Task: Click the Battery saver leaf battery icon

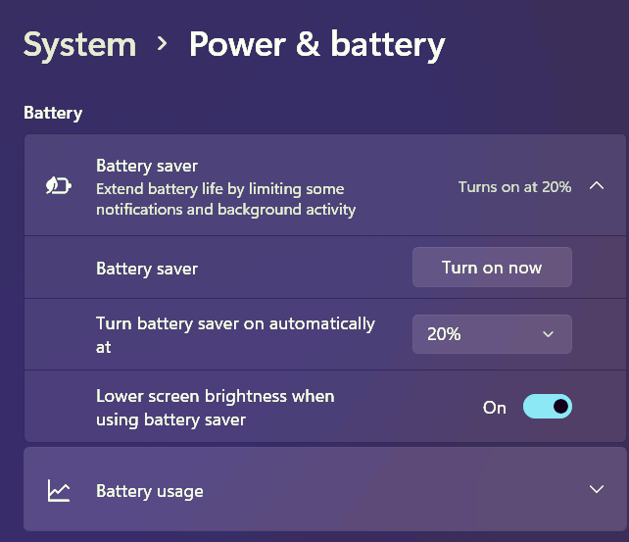Action: tap(59, 186)
